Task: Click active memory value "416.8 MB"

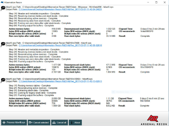Action: point(56,29)
